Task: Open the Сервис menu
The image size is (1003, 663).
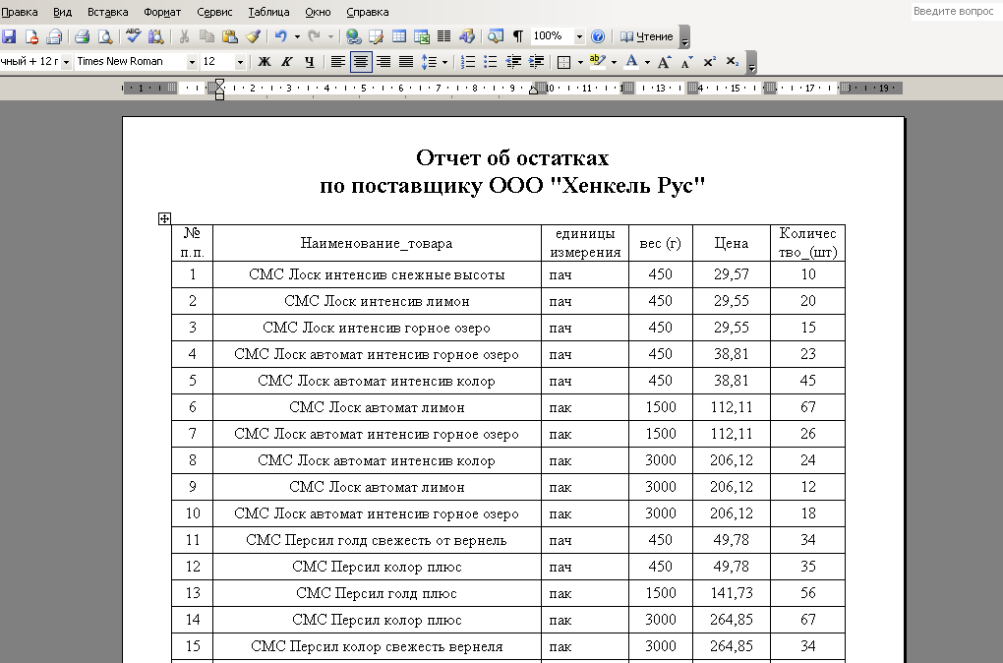Action: pos(214,12)
